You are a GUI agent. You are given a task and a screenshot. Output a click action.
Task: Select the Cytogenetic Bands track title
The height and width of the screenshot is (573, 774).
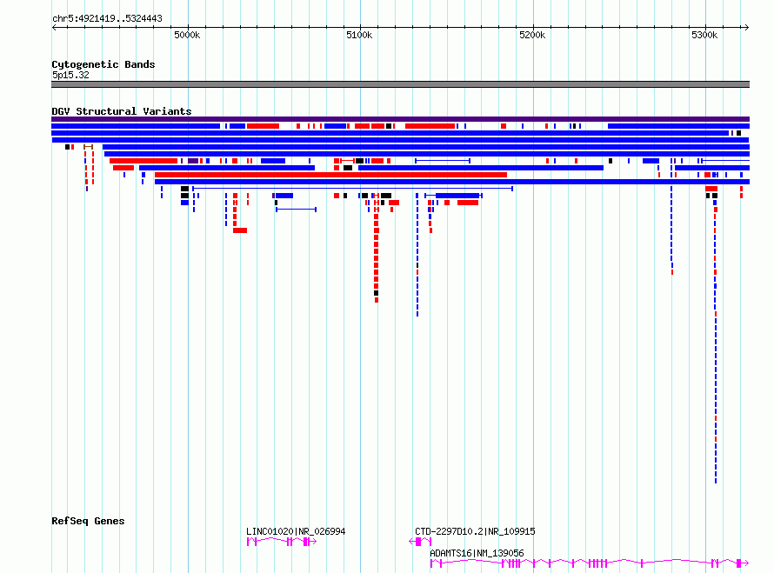click(x=103, y=64)
